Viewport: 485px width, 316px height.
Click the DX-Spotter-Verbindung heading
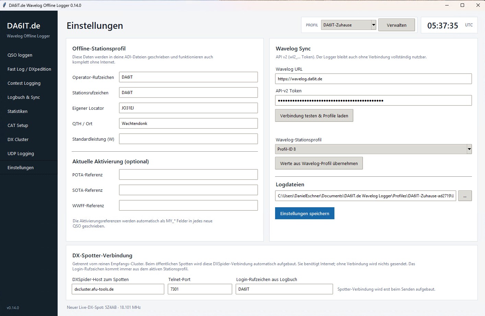point(102,255)
